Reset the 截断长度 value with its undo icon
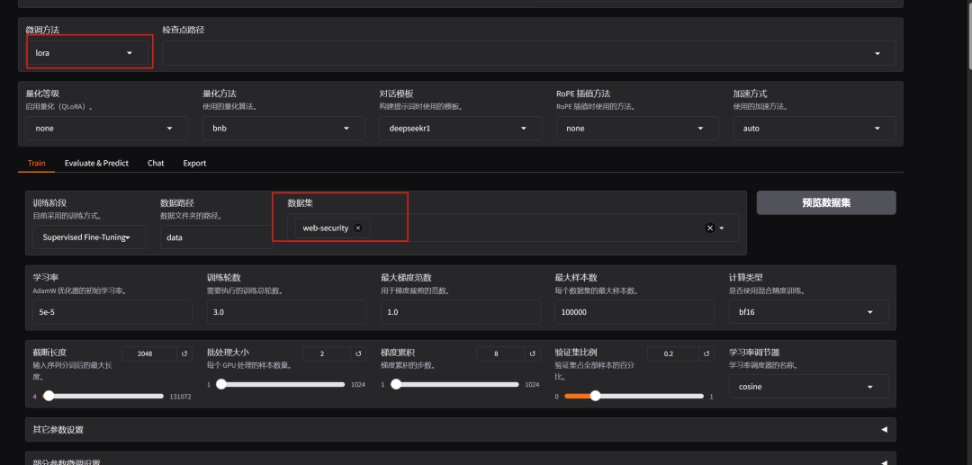This screenshot has height=465, width=972. 184,354
